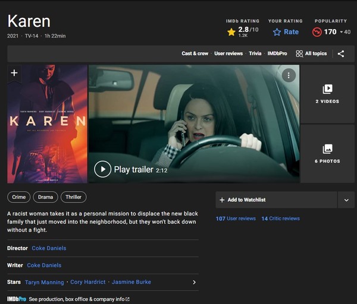
Task: Click the popularity trend icon
Action: click(x=317, y=32)
